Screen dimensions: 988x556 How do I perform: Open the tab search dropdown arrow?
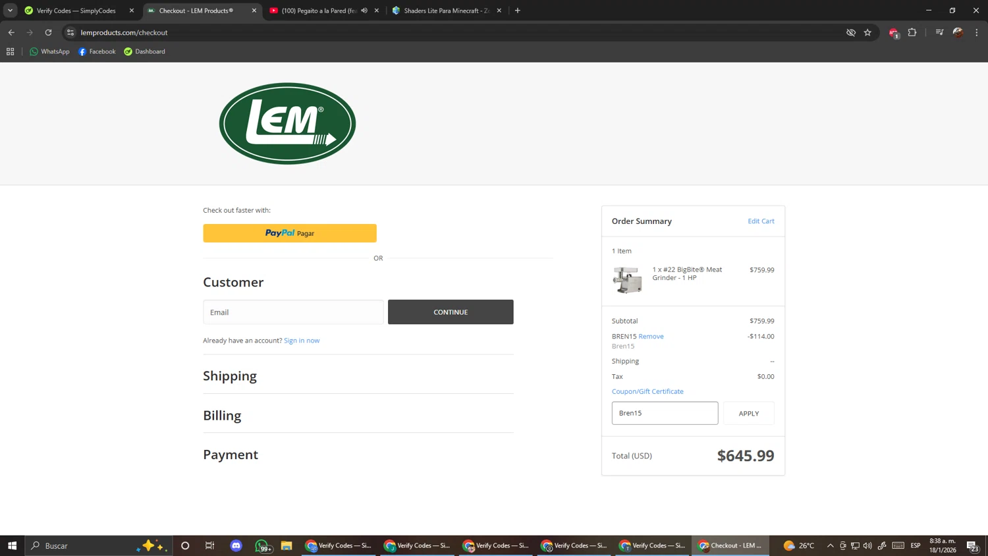point(10,11)
